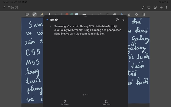This screenshot has width=171, height=107.
Task: Open the shapes tool icon
Action: click(x=137, y=14)
